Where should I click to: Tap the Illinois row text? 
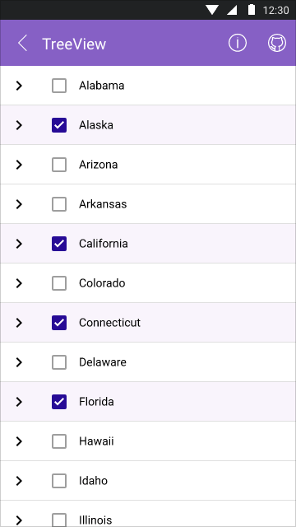click(95, 520)
